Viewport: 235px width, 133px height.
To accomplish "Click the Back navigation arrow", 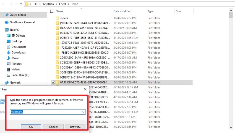I will coord(4,4).
